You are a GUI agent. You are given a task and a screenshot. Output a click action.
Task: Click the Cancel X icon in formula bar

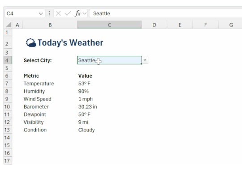[x=58, y=13]
